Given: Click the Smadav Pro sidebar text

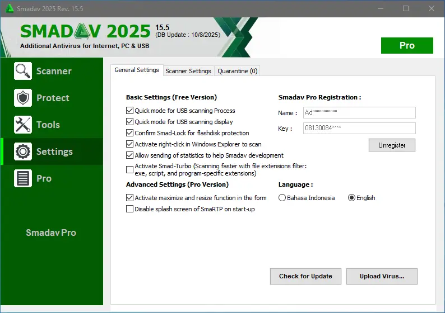Looking at the screenshot, I should pos(51,233).
